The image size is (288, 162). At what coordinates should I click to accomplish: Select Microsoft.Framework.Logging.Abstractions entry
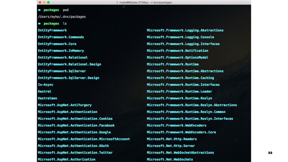pyautogui.click(x=185, y=30)
